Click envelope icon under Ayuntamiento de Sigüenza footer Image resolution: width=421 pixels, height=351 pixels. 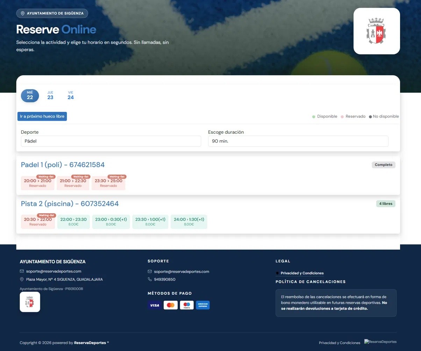point(22,271)
